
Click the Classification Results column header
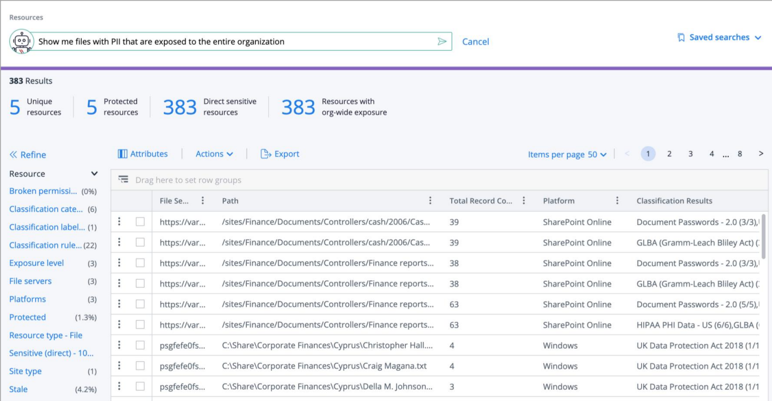coord(674,201)
